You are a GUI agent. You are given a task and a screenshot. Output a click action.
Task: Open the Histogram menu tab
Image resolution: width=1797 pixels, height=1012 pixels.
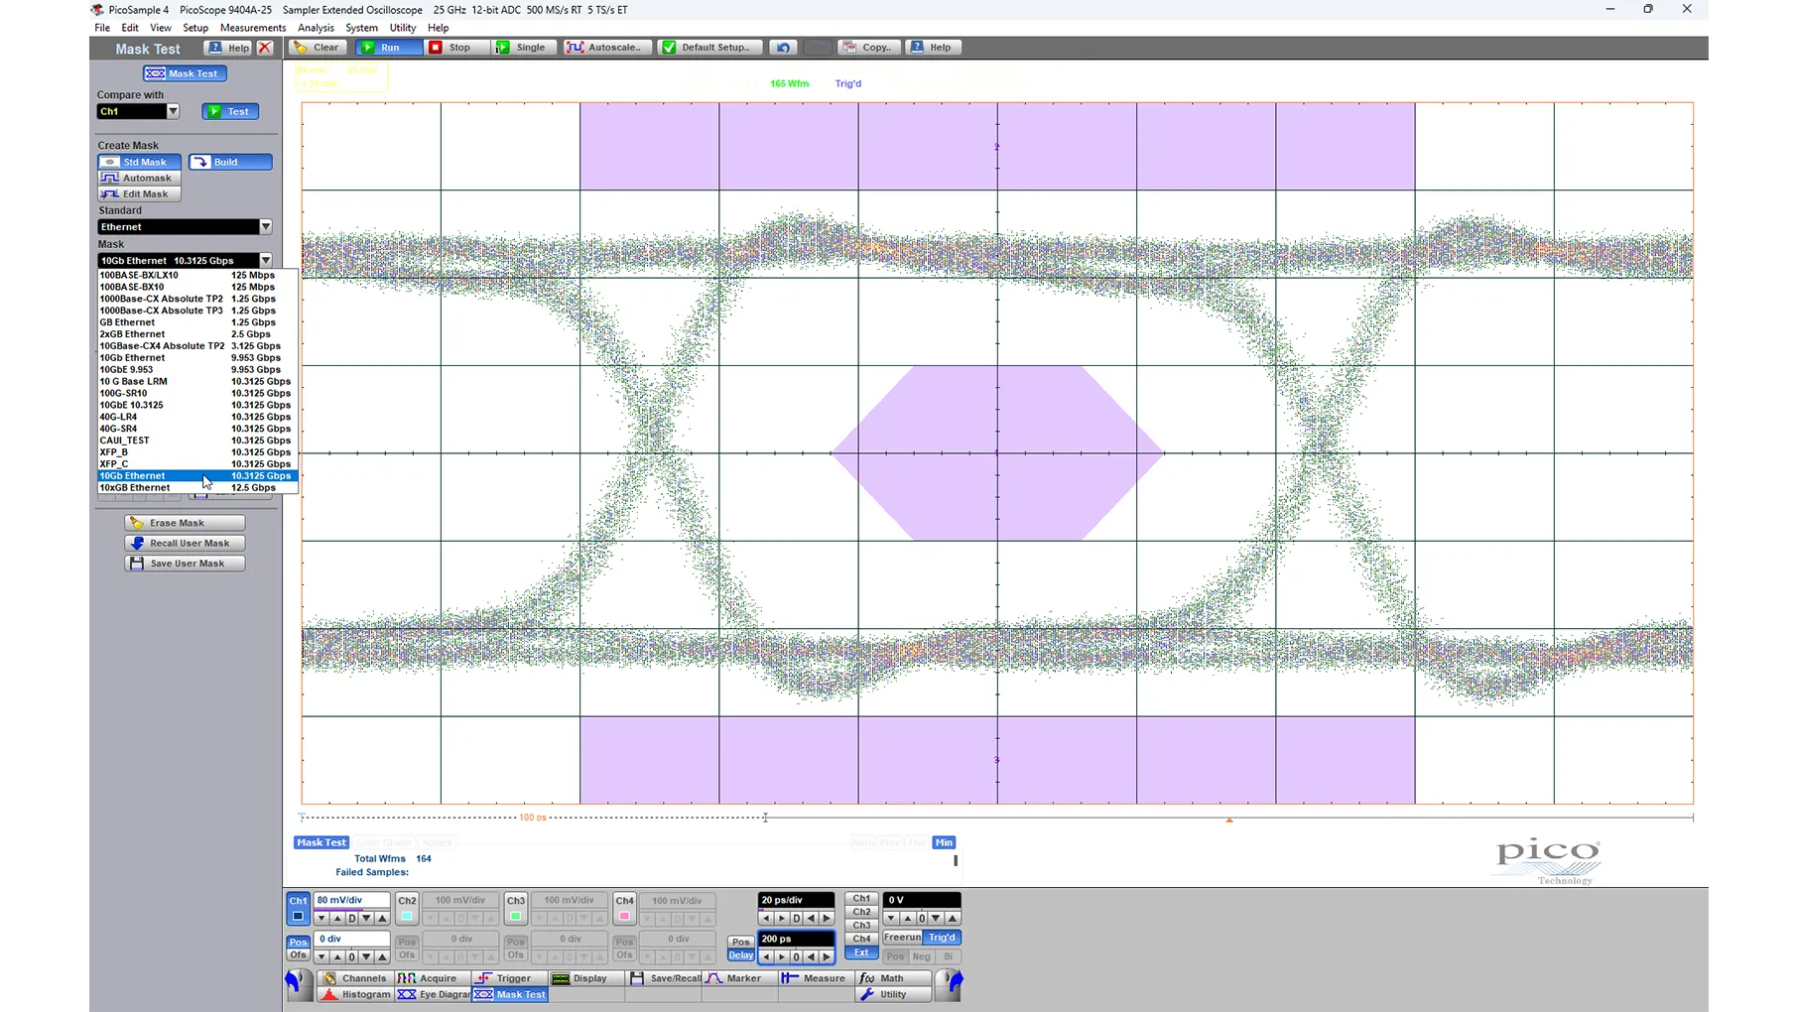(355, 994)
